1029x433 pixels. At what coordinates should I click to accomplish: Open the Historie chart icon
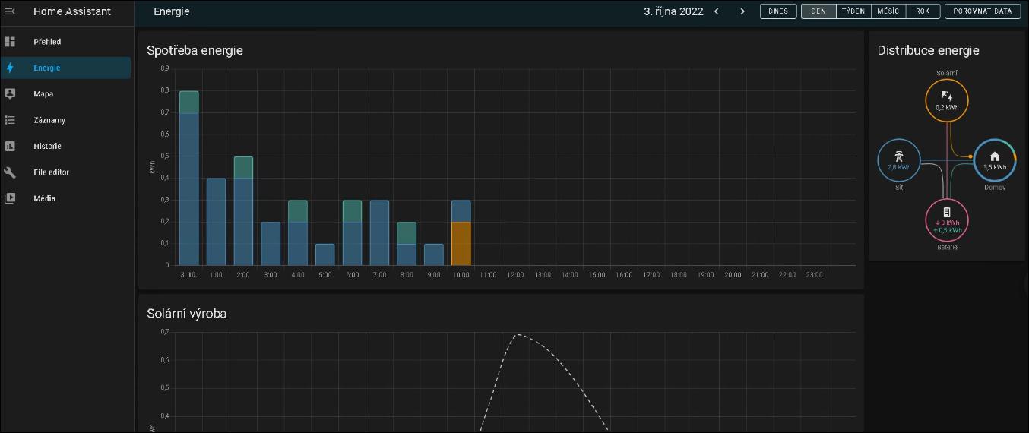pyautogui.click(x=11, y=146)
